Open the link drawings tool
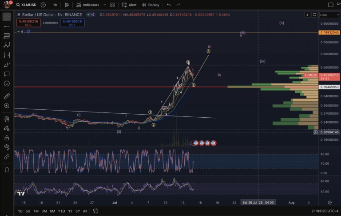 coord(7,157)
